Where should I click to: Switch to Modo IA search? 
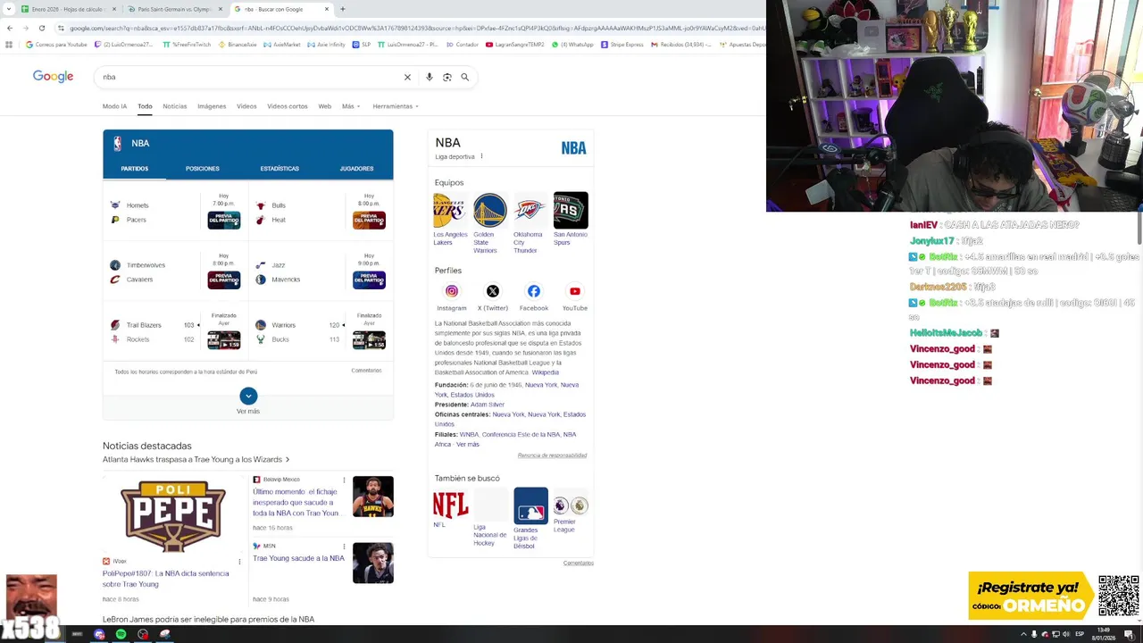pyautogui.click(x=114, y=106)
